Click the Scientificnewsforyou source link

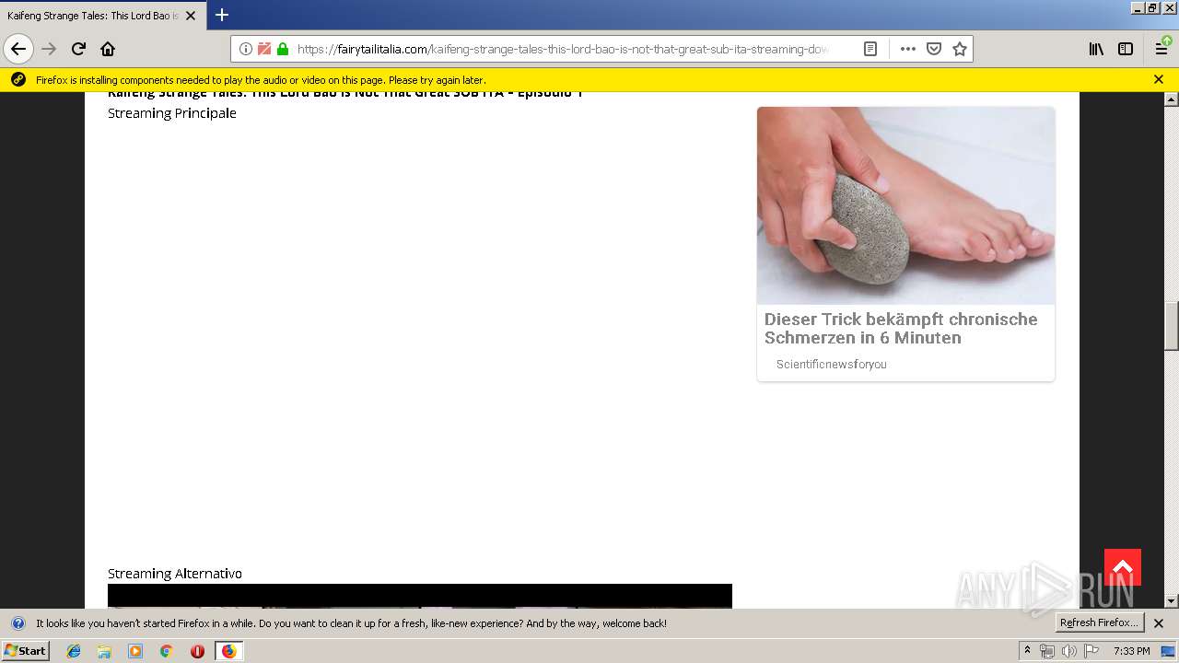tap(832, 365)
